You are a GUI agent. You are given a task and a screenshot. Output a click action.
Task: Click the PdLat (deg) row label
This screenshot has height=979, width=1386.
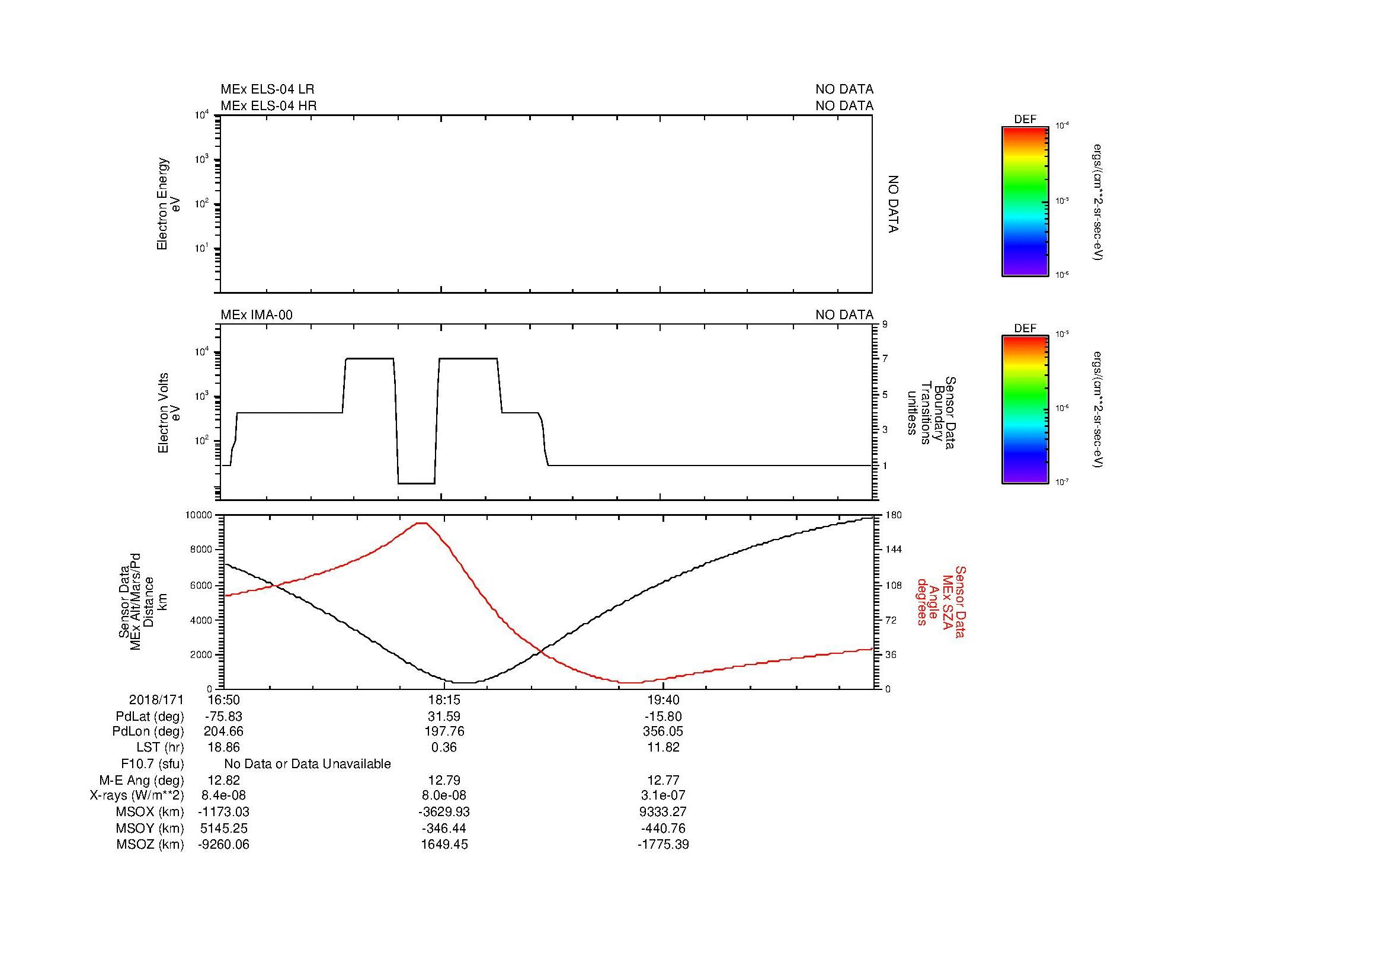tap(150, 717)
